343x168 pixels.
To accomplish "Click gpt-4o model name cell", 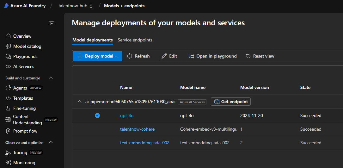I will tap(187, 116).
